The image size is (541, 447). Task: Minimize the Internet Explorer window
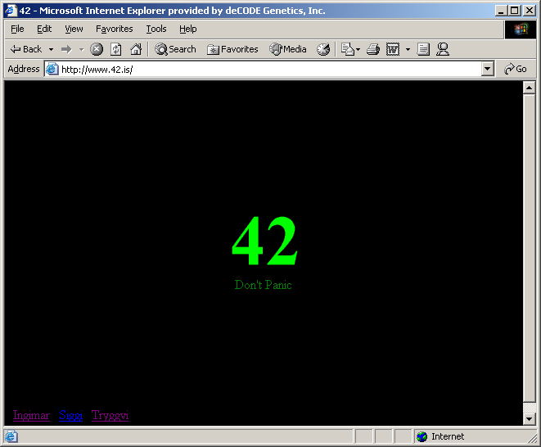click(x=501, y=11)
